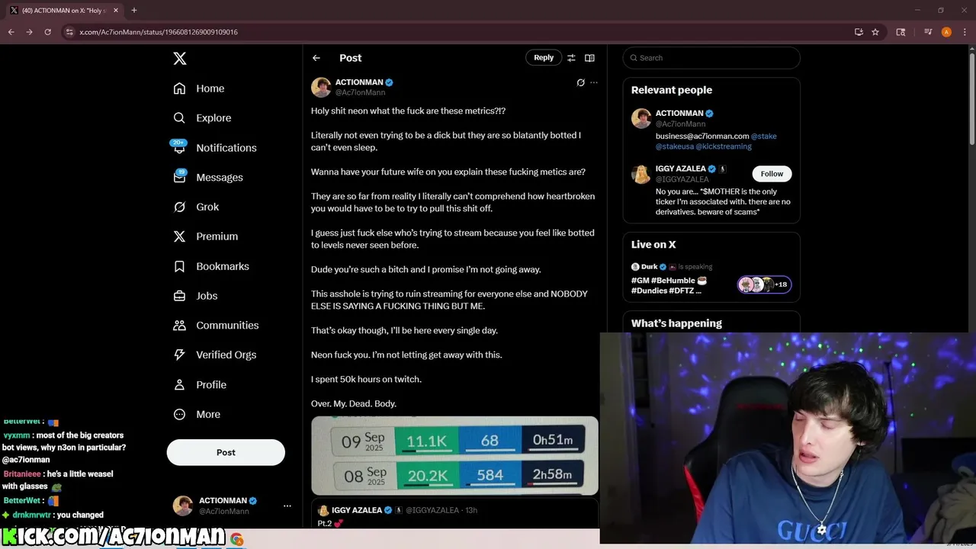The height and width of the screenshot is (549, 976).
Task: Open post options three-dots menu
Action: pyautogui.click(x=594, y=82)
